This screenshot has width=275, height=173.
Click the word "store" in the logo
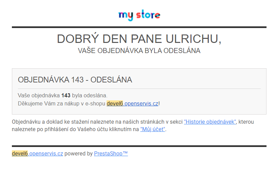148,16
